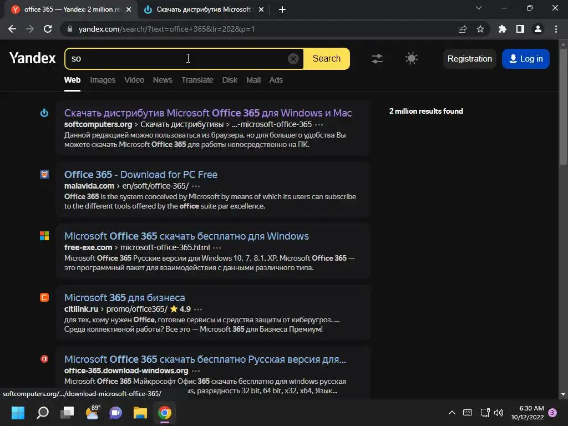
Task: Open volume control in system tray
Action: click(499, 413)
